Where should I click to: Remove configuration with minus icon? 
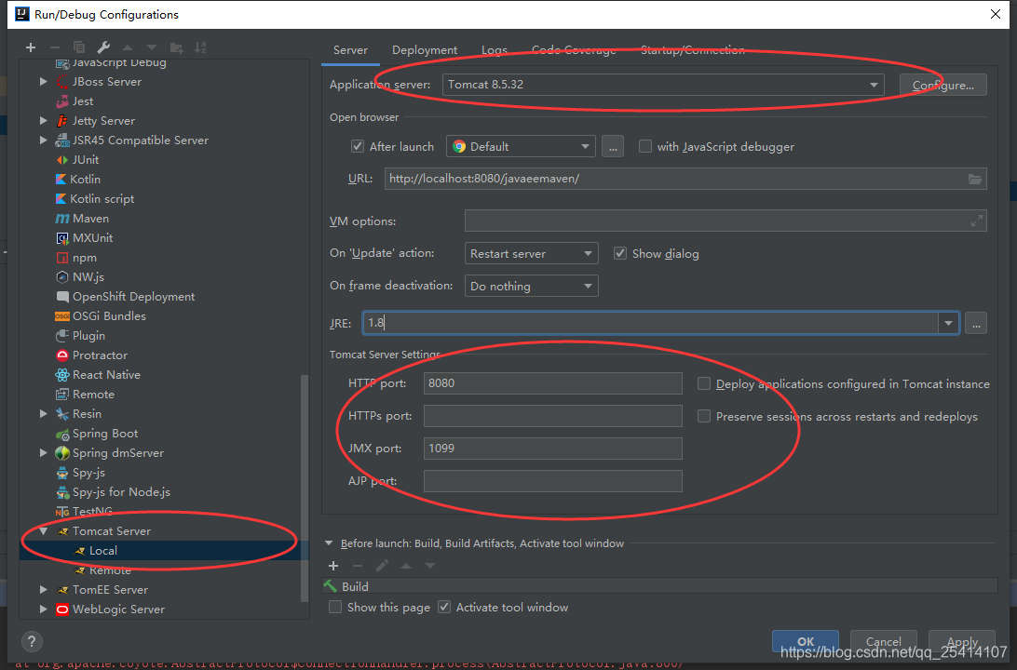(54, 47)
